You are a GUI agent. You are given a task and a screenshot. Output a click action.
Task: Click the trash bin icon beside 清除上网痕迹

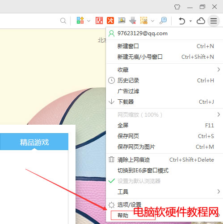(x=111, y=159)
